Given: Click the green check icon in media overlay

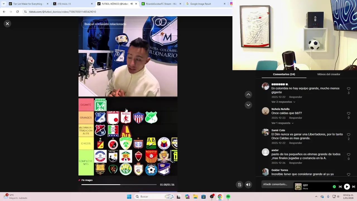Looking at the screenshot, I should click(334, 187).
